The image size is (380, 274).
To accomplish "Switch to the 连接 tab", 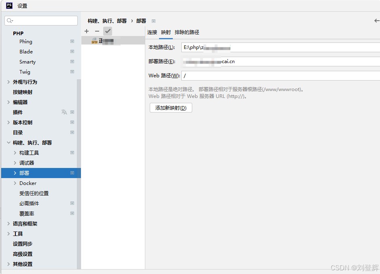I will click(152, 32).
